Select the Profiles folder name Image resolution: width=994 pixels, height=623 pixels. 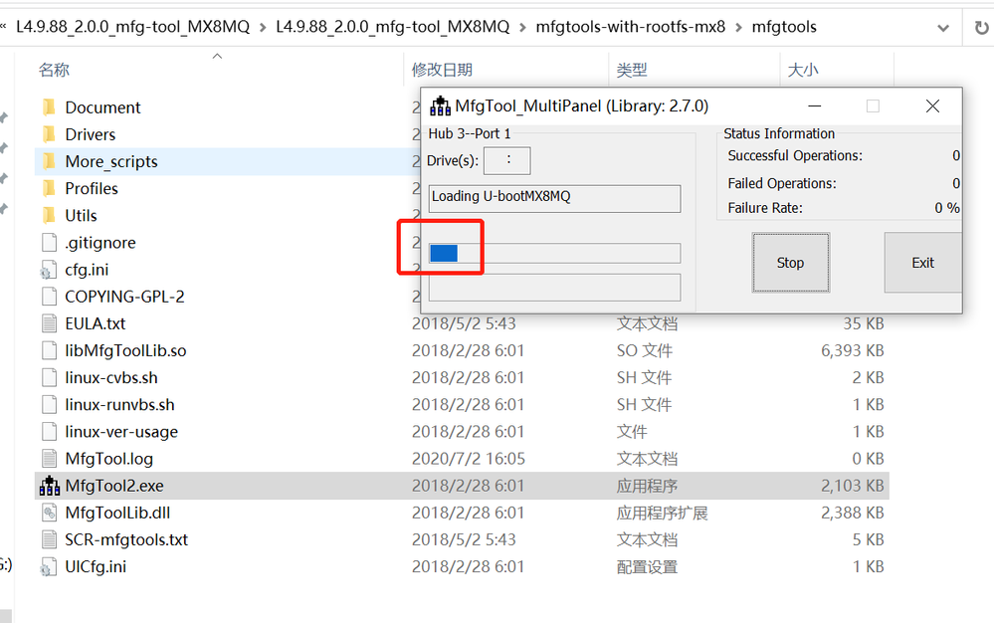click(x=92, y=188)
